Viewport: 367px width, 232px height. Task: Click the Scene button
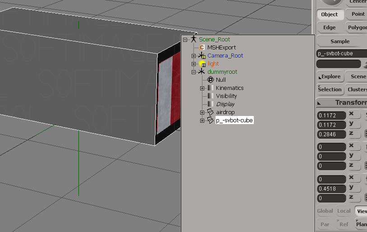pos(357,76)
